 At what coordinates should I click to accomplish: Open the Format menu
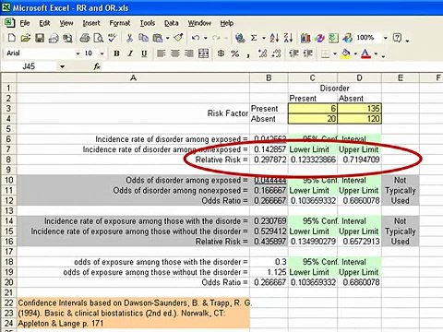pyautogui.click(x=120, y=23)
